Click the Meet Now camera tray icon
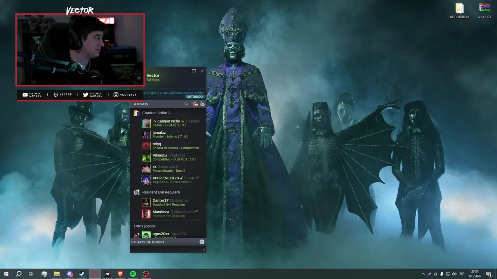This screenshot has width=497, height=279. pyautogui.click(x=436, y=274)
